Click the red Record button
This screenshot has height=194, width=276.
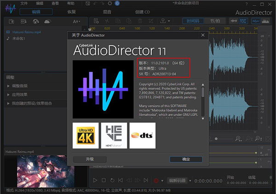tap(156, 181)
